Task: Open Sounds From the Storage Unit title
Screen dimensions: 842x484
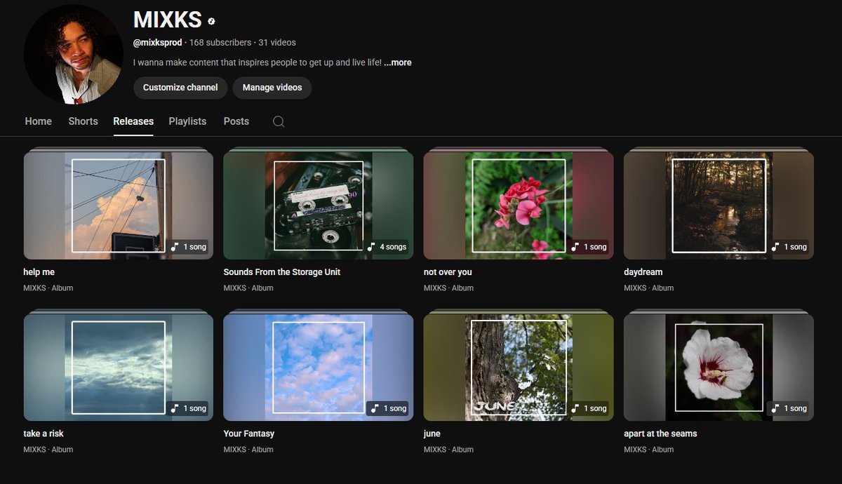Action: click(x=282, y=272)
